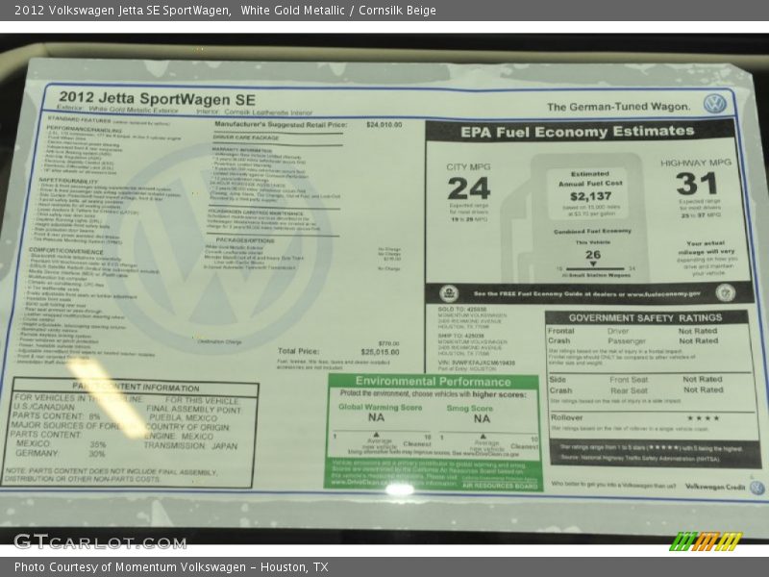Click the "SAFETY/DURABILITY" section heading
769x577 pixels.
click(69, 181)
